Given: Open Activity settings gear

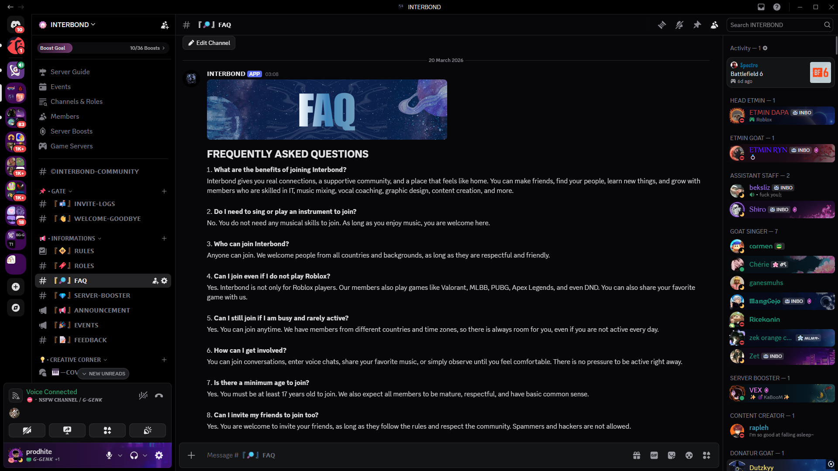Looking at the screenshot, I should point(765,48).
